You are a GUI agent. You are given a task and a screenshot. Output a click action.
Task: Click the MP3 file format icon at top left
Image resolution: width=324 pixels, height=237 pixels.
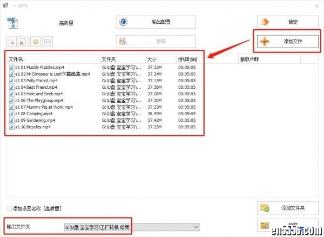pos(11,23)
